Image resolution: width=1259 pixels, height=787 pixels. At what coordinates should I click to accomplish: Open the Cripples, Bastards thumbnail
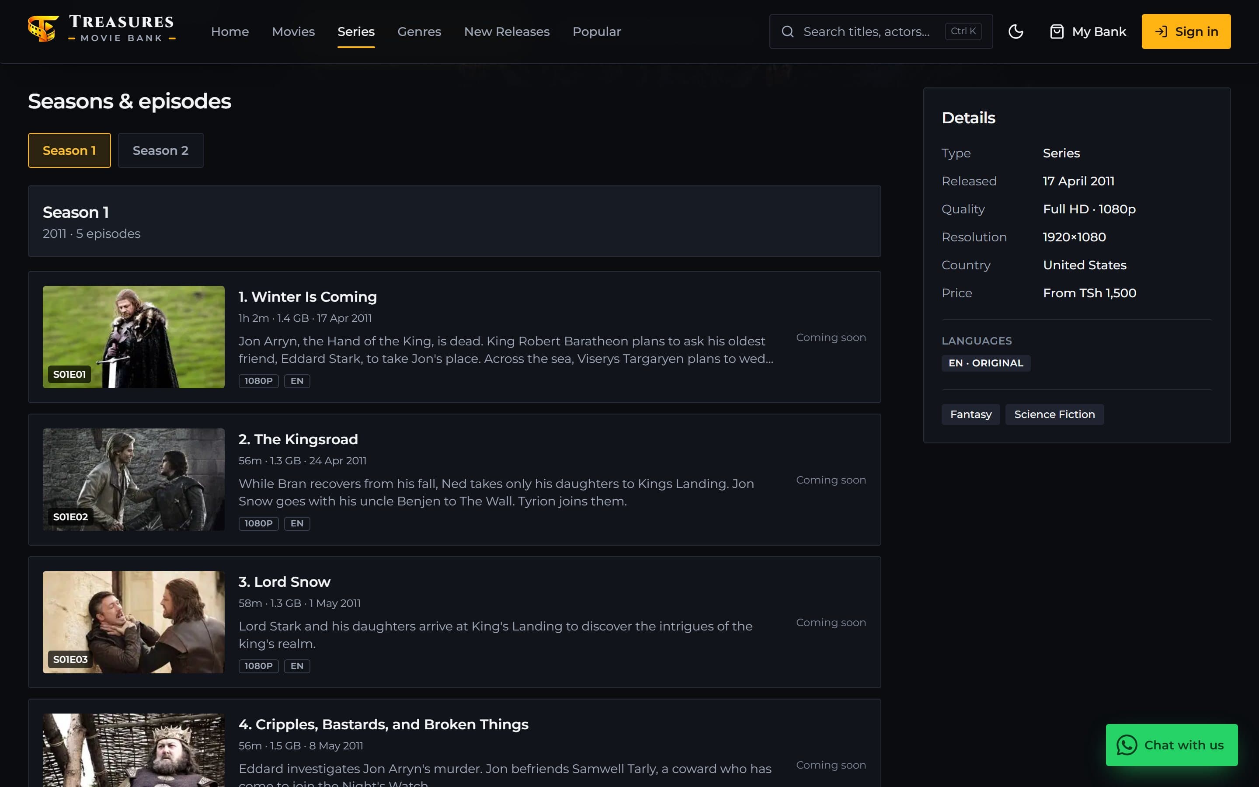coord(134,750)
